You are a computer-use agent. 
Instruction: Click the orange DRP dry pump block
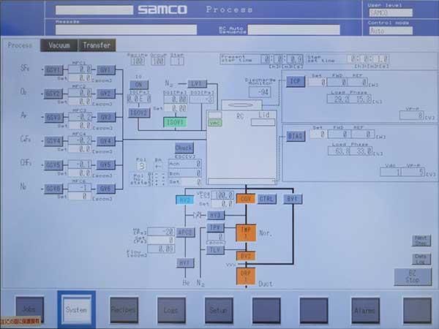click(x=246, y=276)
